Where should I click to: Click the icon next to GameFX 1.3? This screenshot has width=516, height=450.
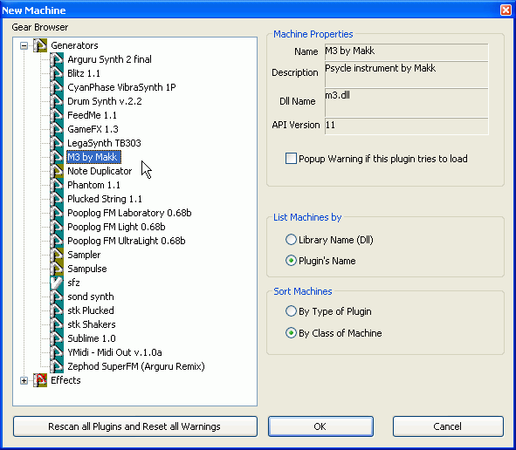(57, 129)
